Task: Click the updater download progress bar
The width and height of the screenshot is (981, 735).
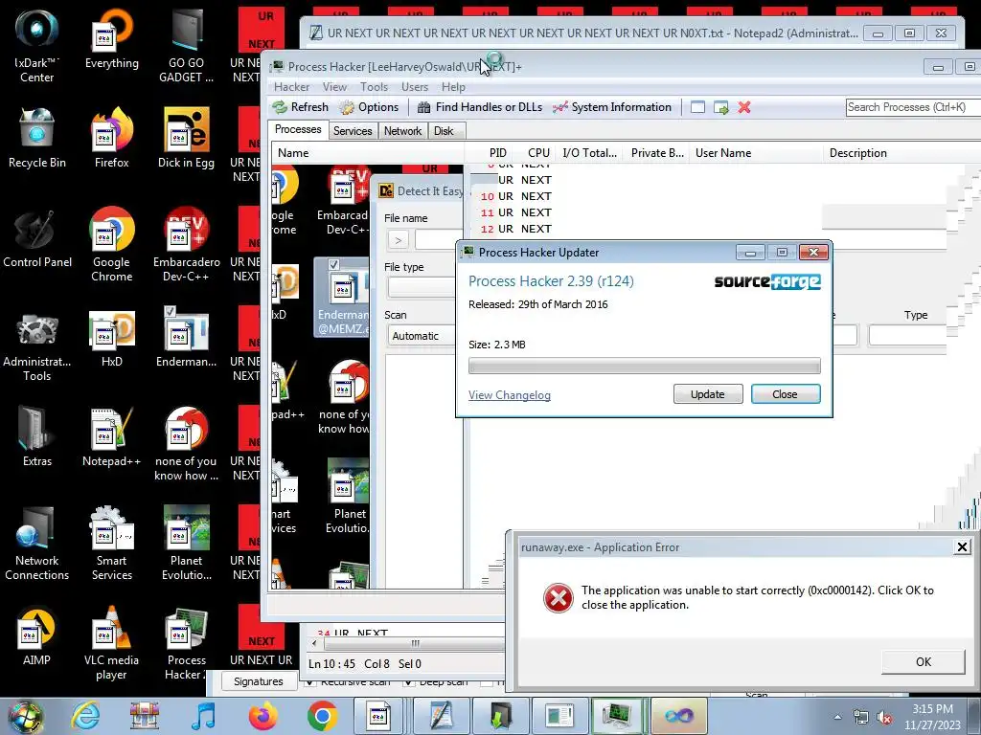Action: (645, 366)
